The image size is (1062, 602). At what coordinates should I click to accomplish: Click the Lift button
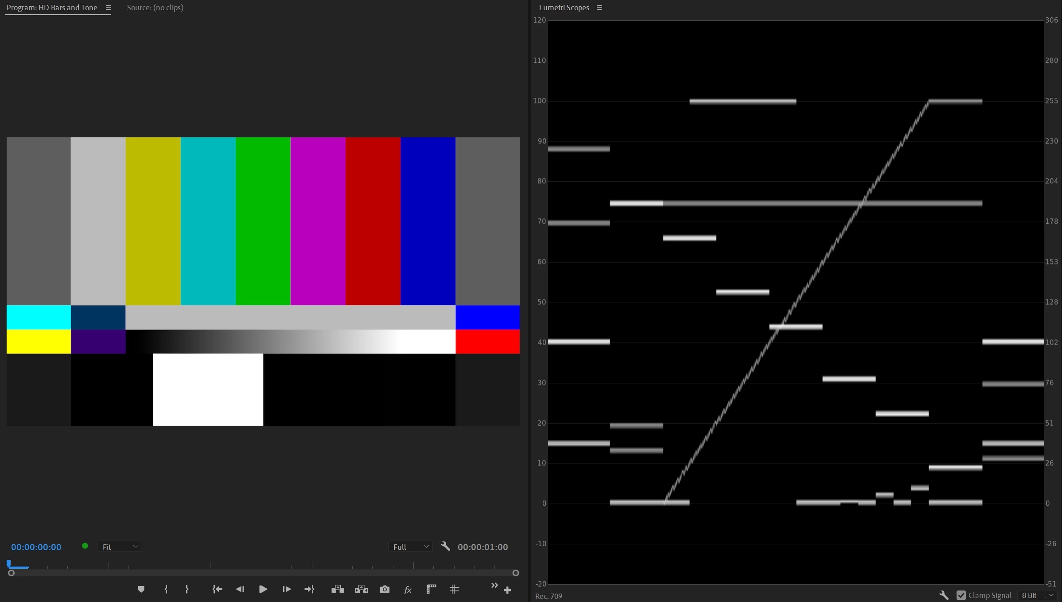[x=338, y=589]
